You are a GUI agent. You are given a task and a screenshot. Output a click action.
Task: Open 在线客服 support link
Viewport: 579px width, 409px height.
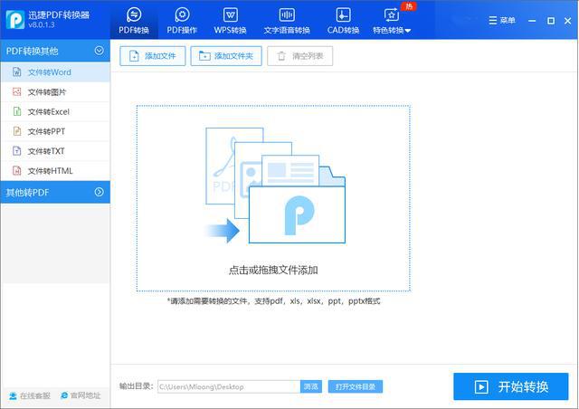[30, 395]
